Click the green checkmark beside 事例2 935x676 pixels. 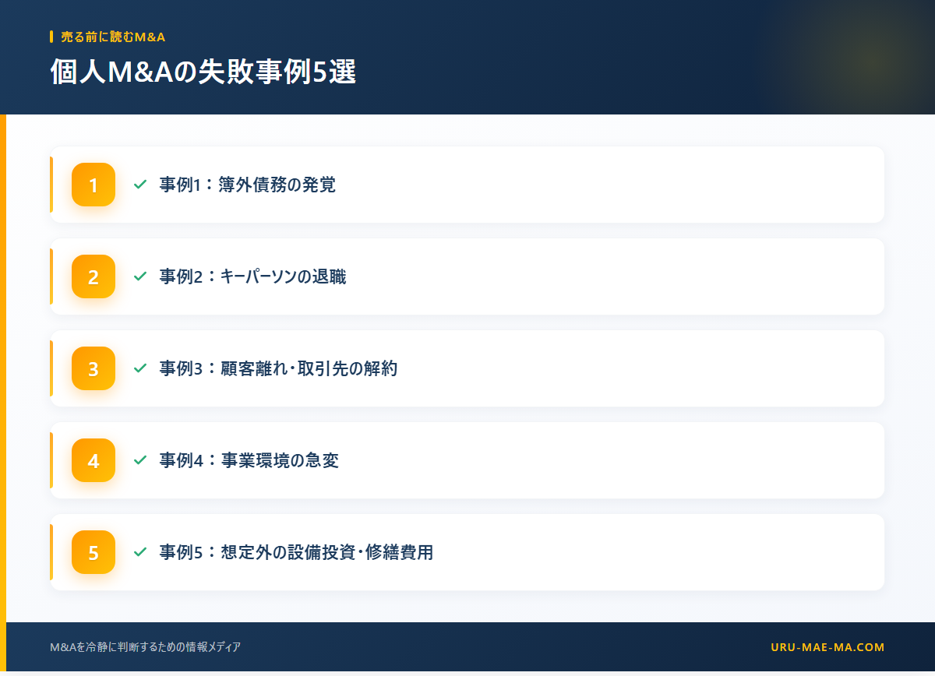(x=140, y=276)
